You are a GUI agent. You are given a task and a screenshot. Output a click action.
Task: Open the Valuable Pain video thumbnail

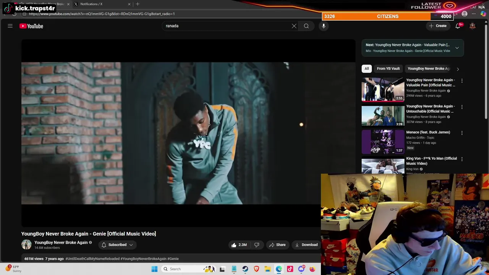(383, 90)
